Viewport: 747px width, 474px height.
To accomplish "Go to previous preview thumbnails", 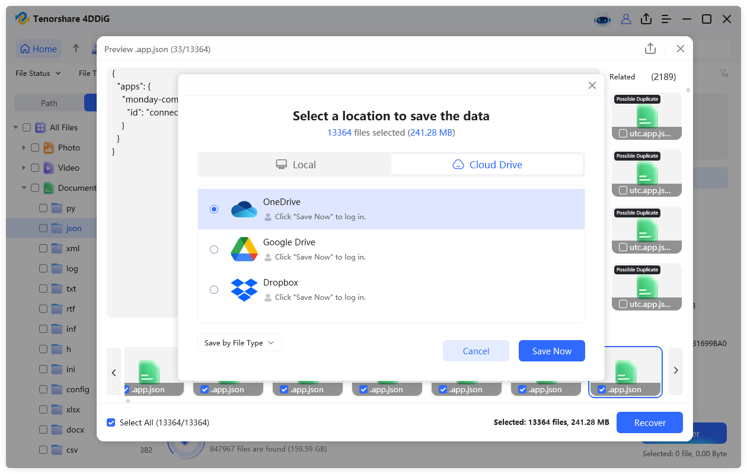I will [x=114, y=372].
